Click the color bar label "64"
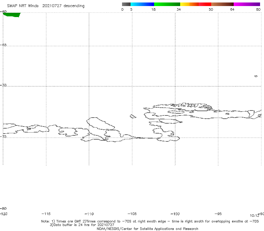264x231 pixels. tap(232, 9)
